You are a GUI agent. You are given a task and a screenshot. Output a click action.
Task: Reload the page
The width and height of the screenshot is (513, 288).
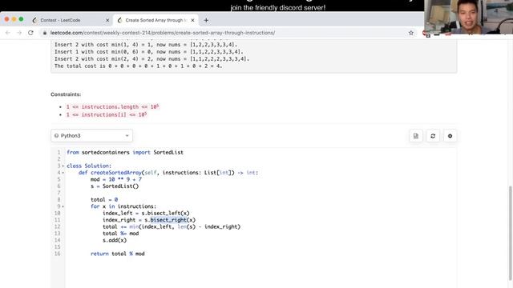(x=30, y=33)
